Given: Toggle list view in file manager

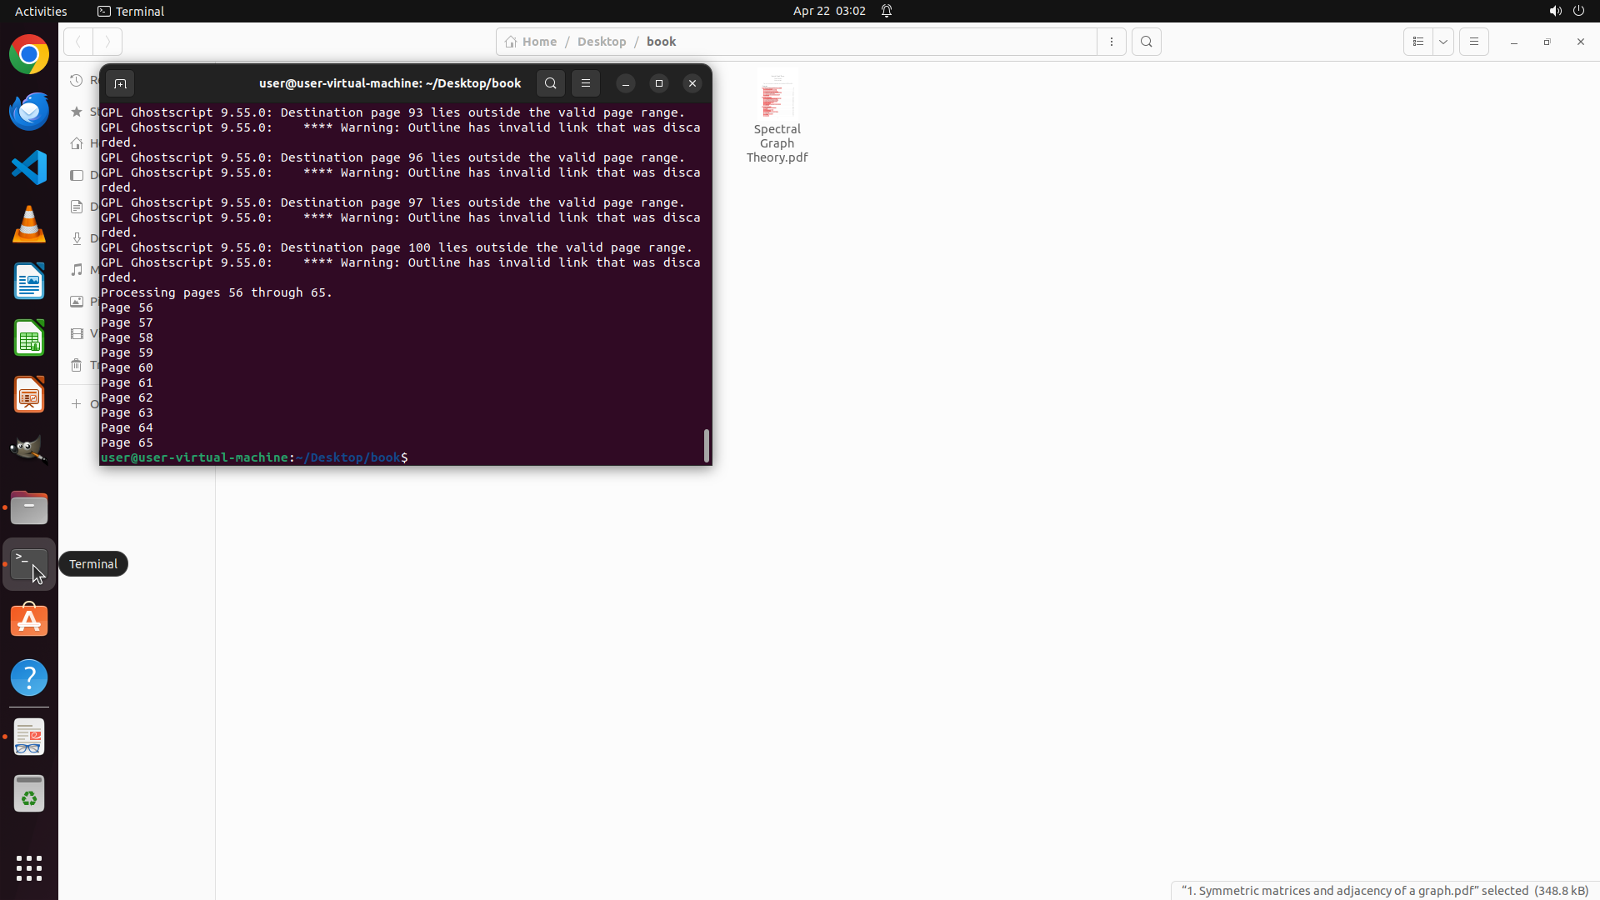Looking at the screenshot, I should (x=1417, y=42).
